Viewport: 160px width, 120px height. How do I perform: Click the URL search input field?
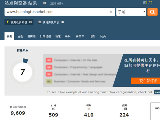coord(56,12)
